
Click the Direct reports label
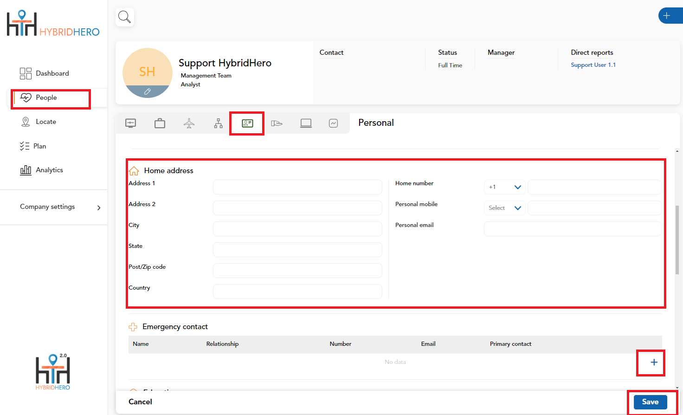(x=592, y=52)
